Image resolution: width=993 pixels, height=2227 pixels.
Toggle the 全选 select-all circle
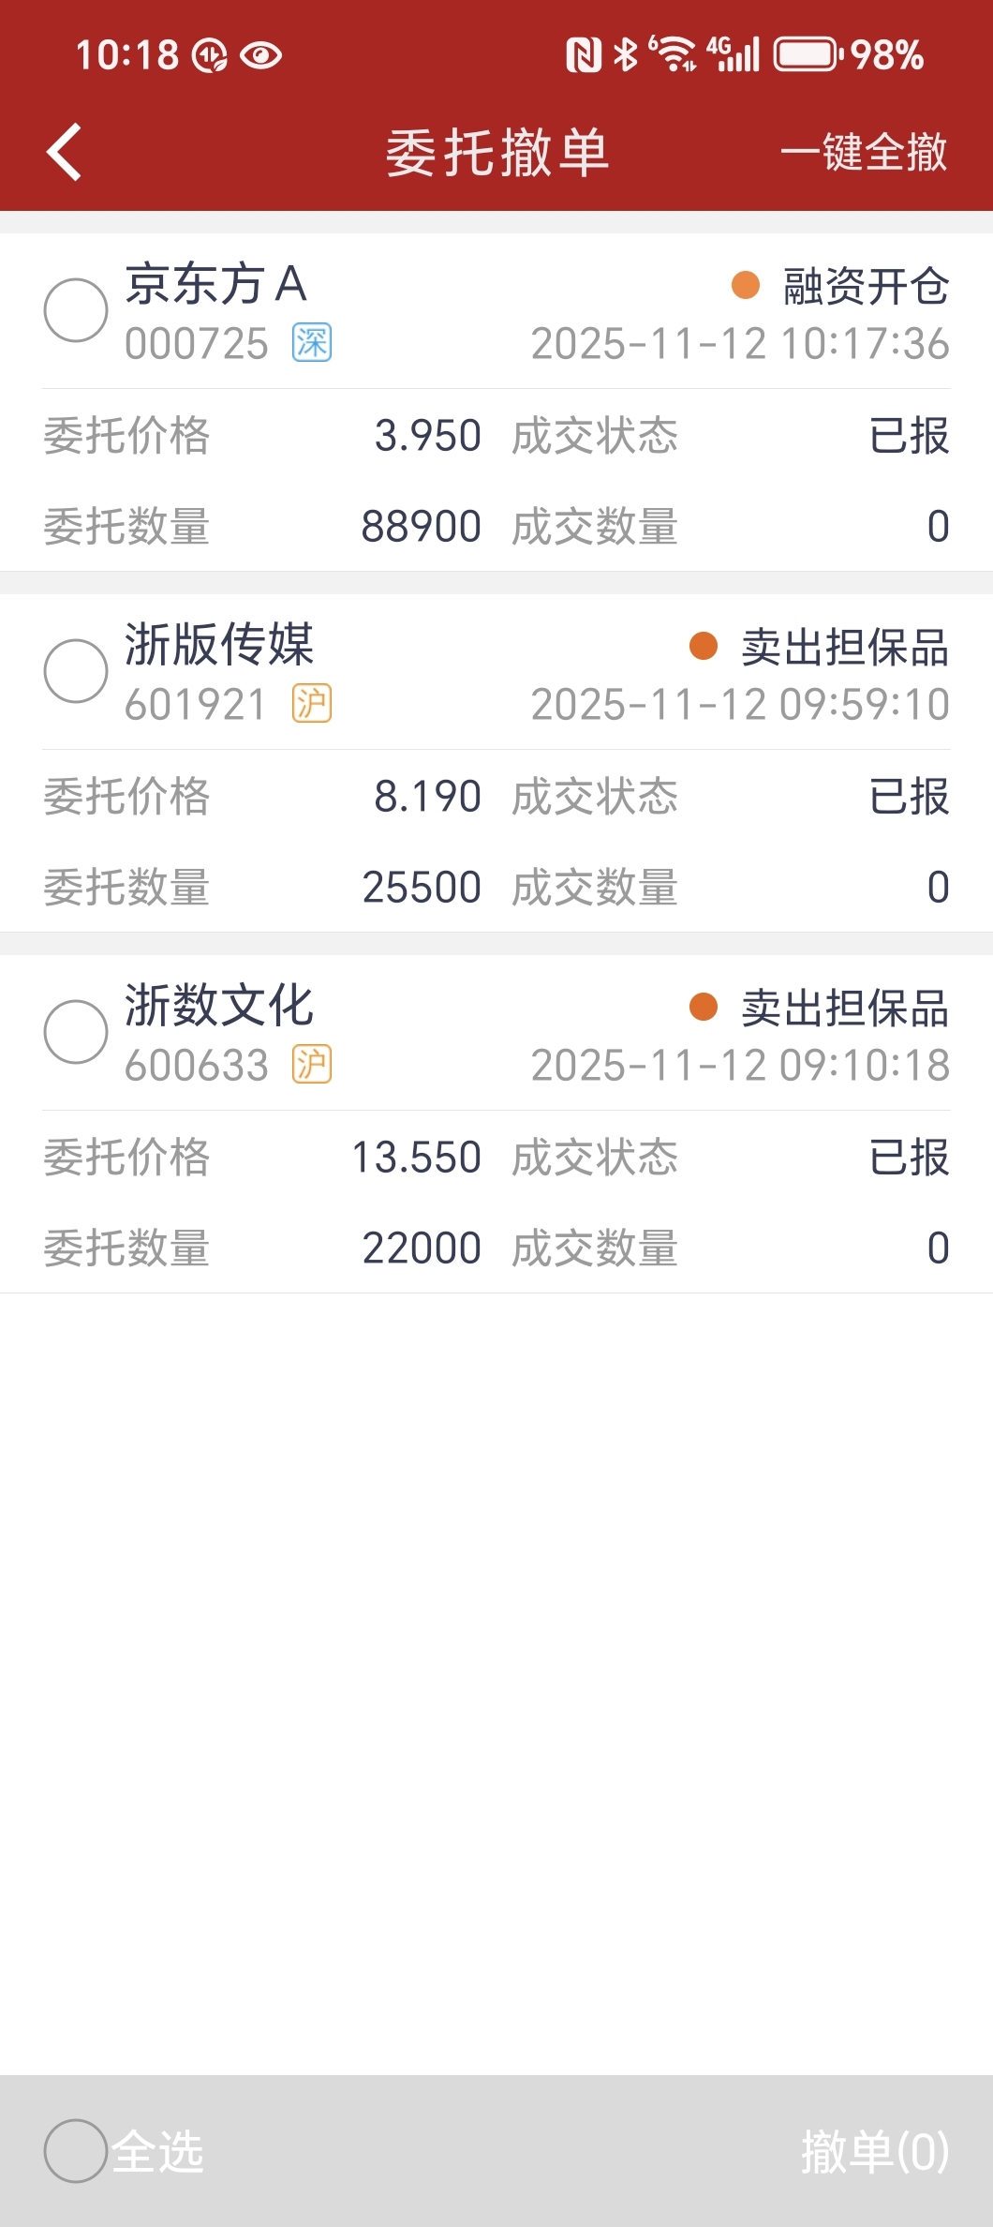(76, 2151)
